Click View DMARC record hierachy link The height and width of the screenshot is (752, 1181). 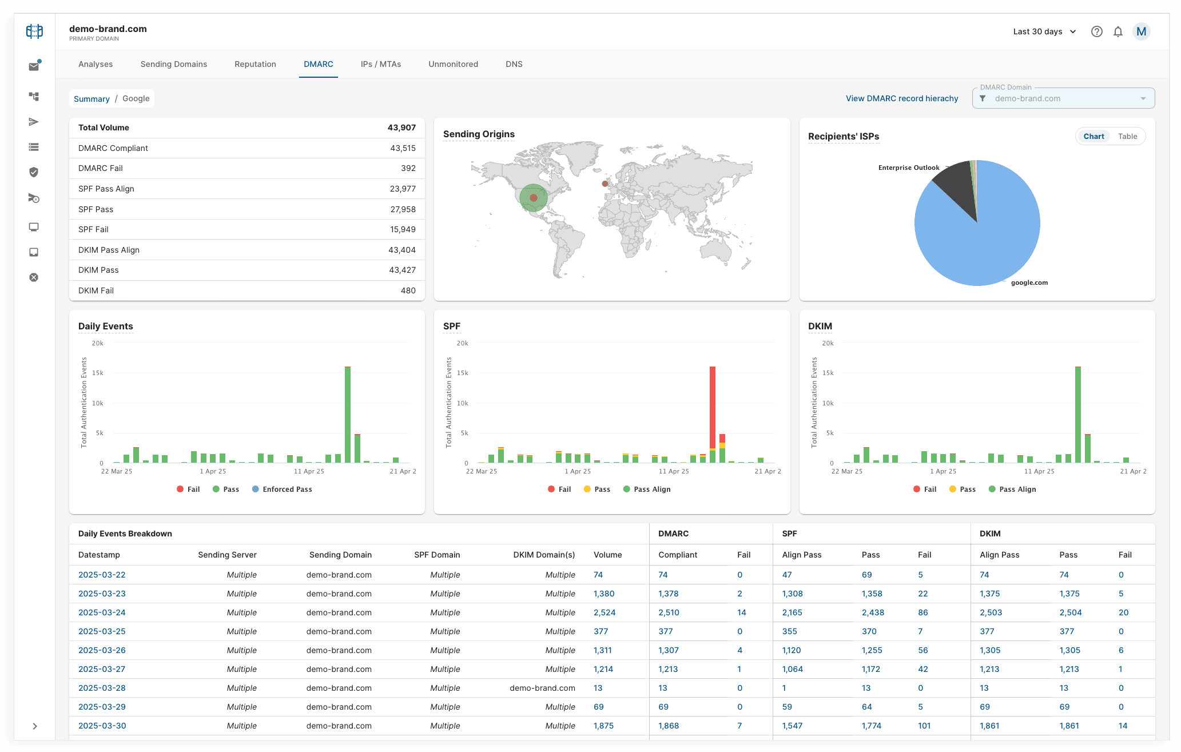[901, 98]
